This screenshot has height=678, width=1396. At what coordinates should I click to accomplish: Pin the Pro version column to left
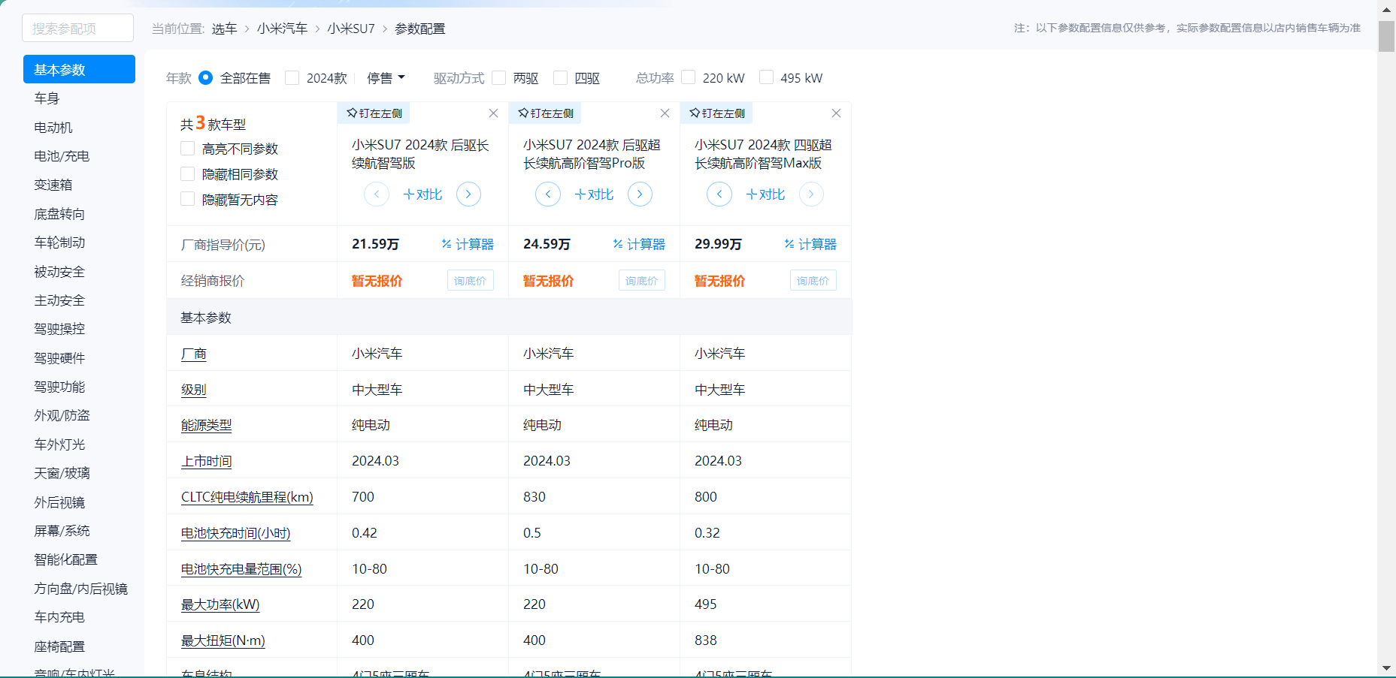tap(546, 113)
